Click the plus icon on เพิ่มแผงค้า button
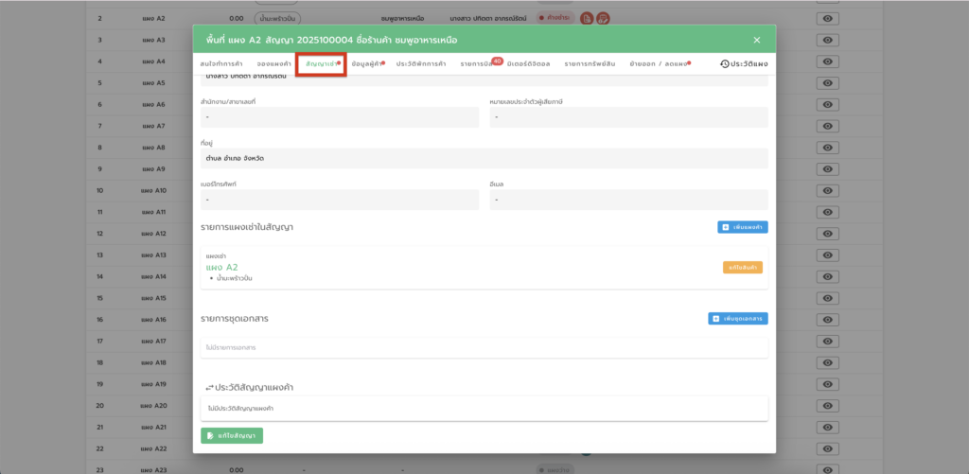The height and width of the screenshot is (474, 969). (x=726, y=228)
